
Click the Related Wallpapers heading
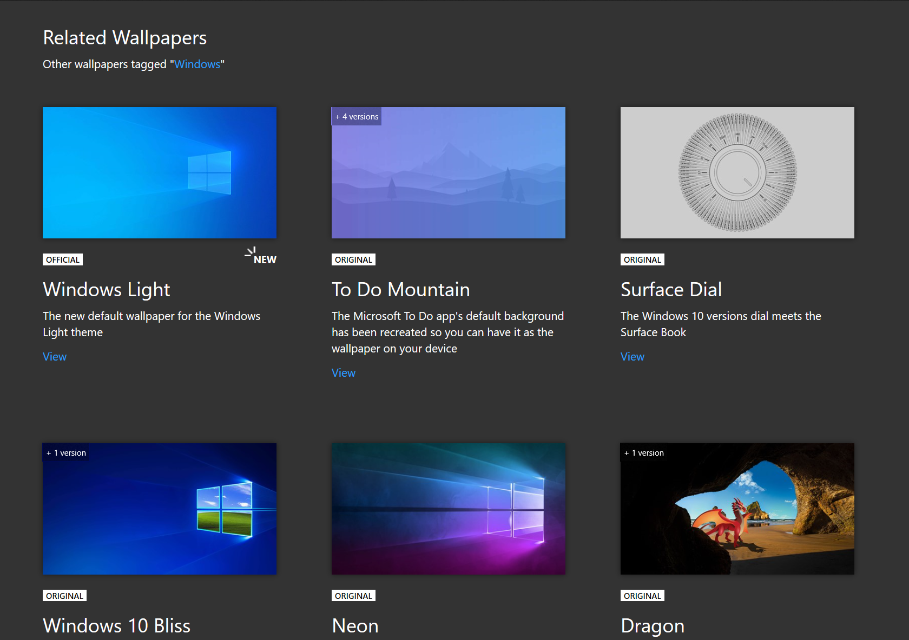tap(125, 38)
